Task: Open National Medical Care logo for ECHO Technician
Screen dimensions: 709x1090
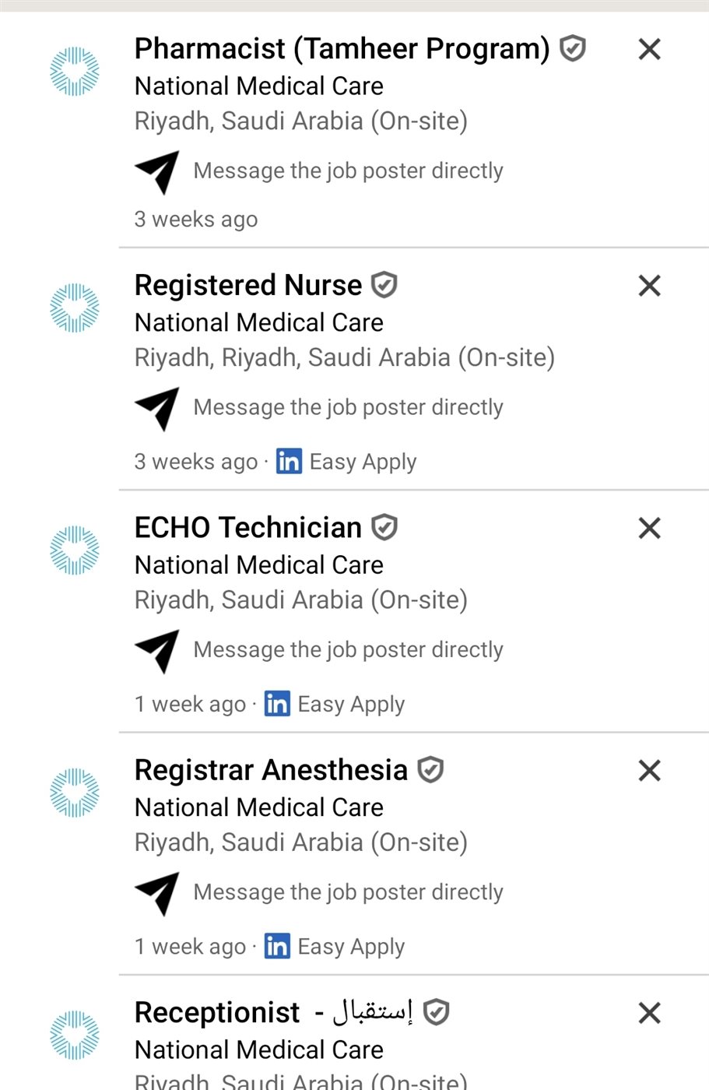Action: [x=75, y=550]
